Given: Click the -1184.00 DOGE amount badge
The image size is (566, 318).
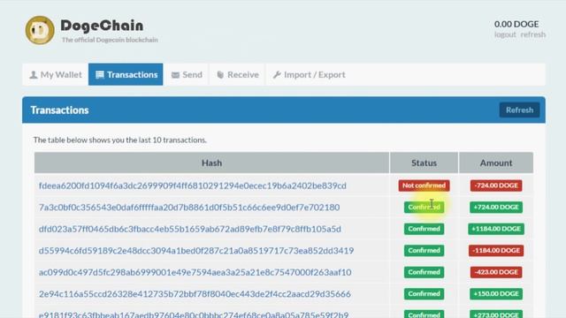Looking at the screenshot, I should click(496, 251).
